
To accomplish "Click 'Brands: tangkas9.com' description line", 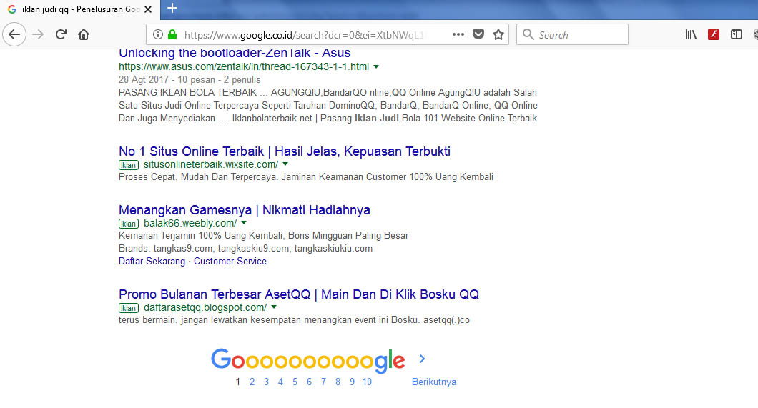I will [245, 249].
